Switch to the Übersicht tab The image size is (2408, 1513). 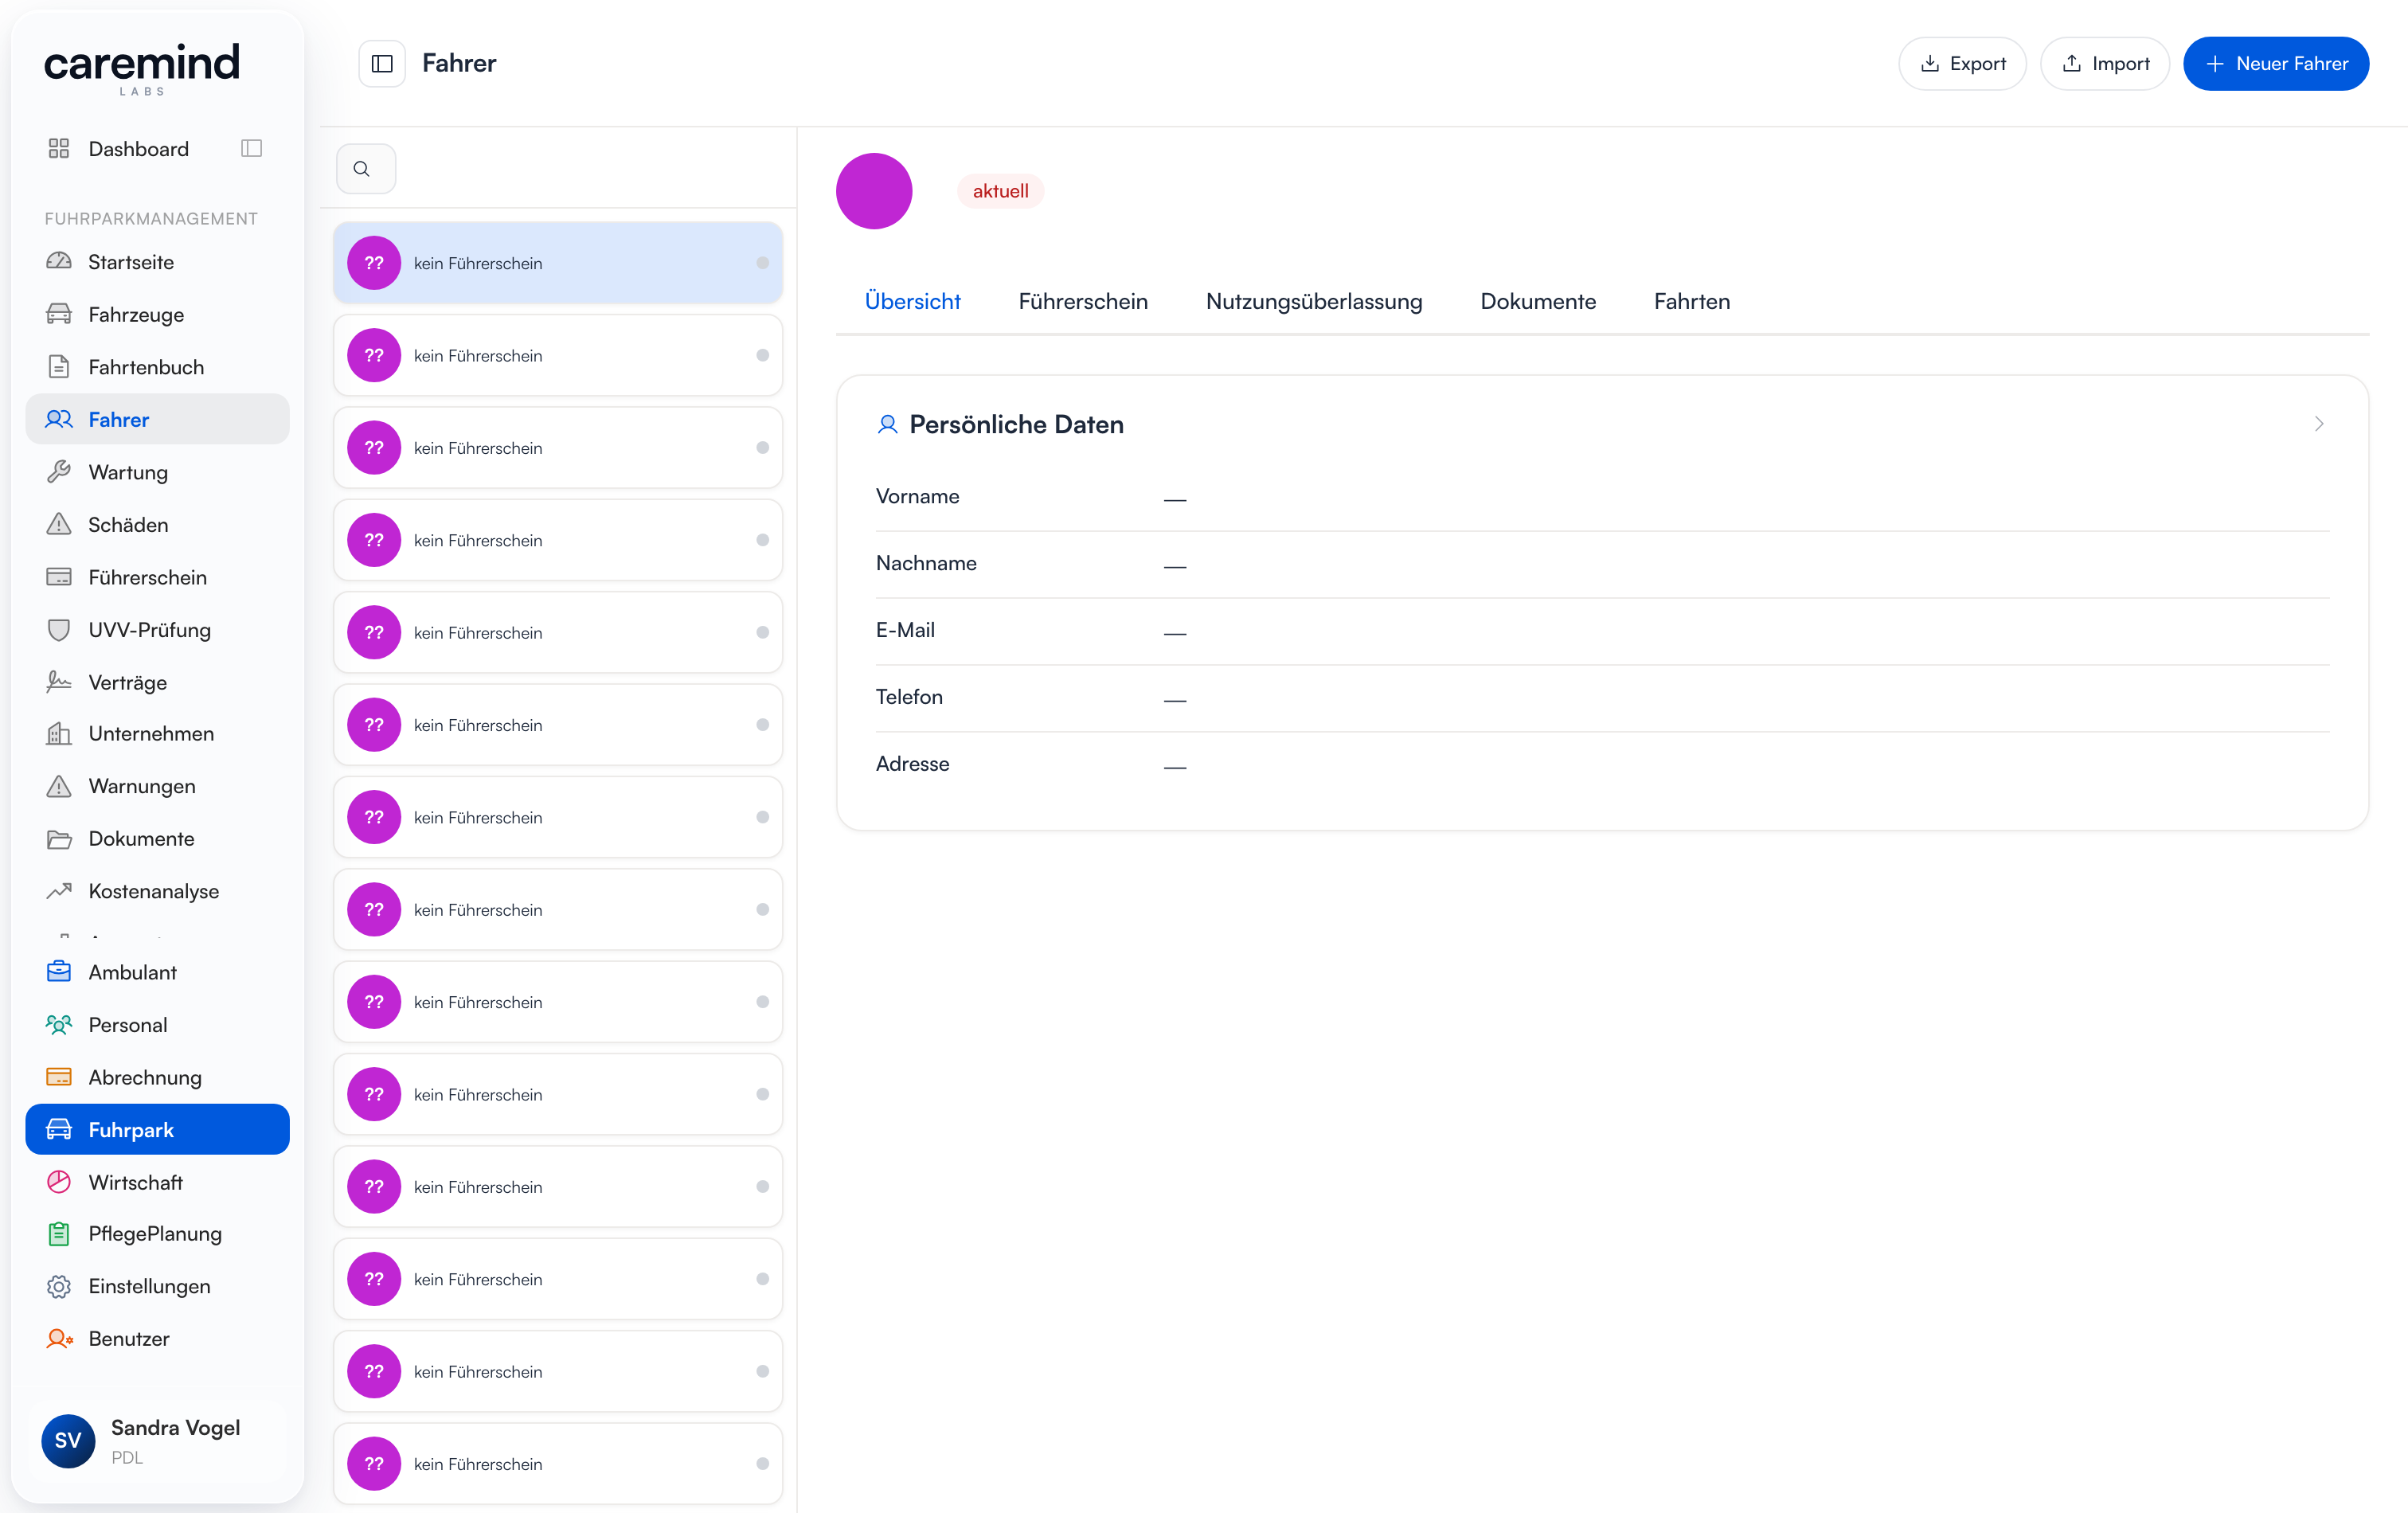tap(912, 301)
